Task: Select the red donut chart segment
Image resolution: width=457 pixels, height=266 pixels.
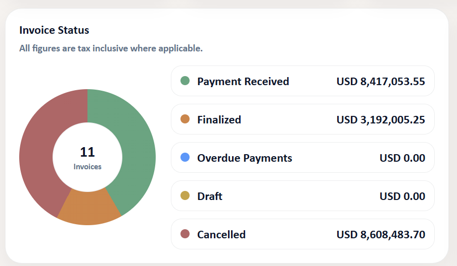Action: coord(41,151)
